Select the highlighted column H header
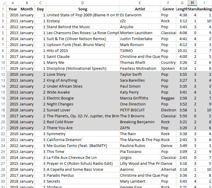 tap(193, 3)
